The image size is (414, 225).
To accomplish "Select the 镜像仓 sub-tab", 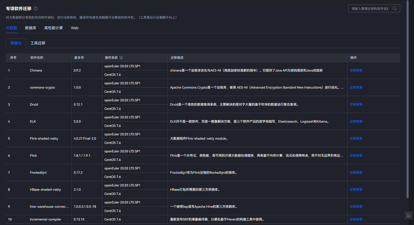I will (16, 43).
